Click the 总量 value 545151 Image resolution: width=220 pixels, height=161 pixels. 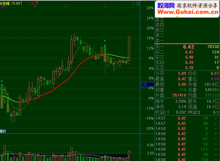pyautogui.click(x=212, y=90)
